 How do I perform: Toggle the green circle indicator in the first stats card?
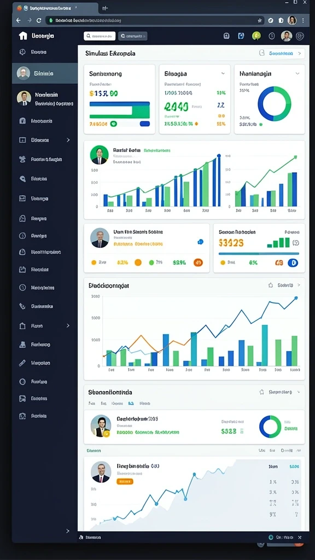(x=113, y=124)
